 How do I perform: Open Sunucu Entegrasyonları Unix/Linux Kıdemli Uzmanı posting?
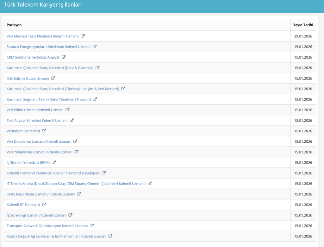(x=48, y=47)
